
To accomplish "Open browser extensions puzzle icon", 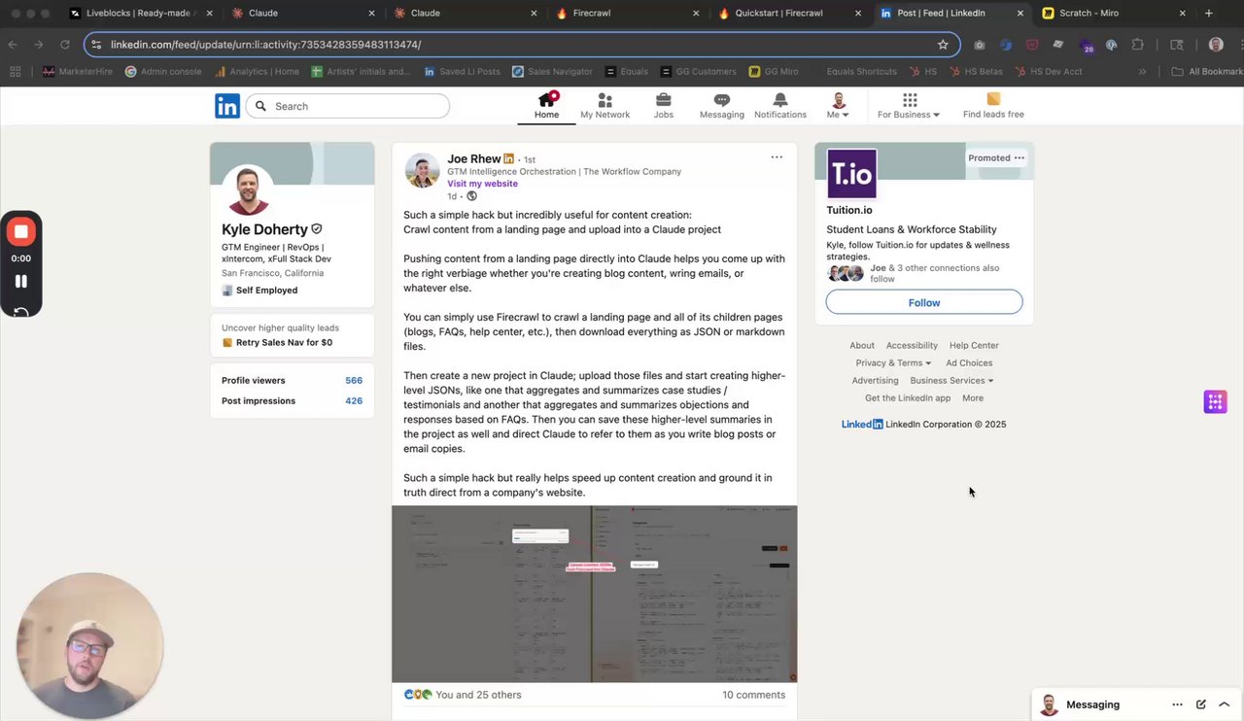I will click(1138, 45).
